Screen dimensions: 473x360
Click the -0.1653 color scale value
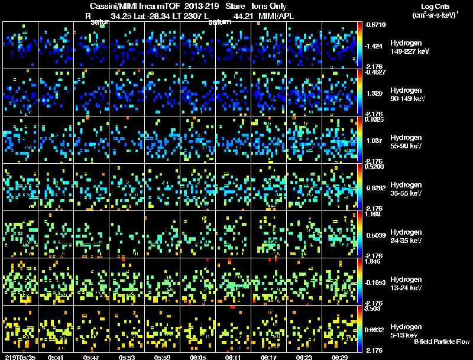(375, 283)
